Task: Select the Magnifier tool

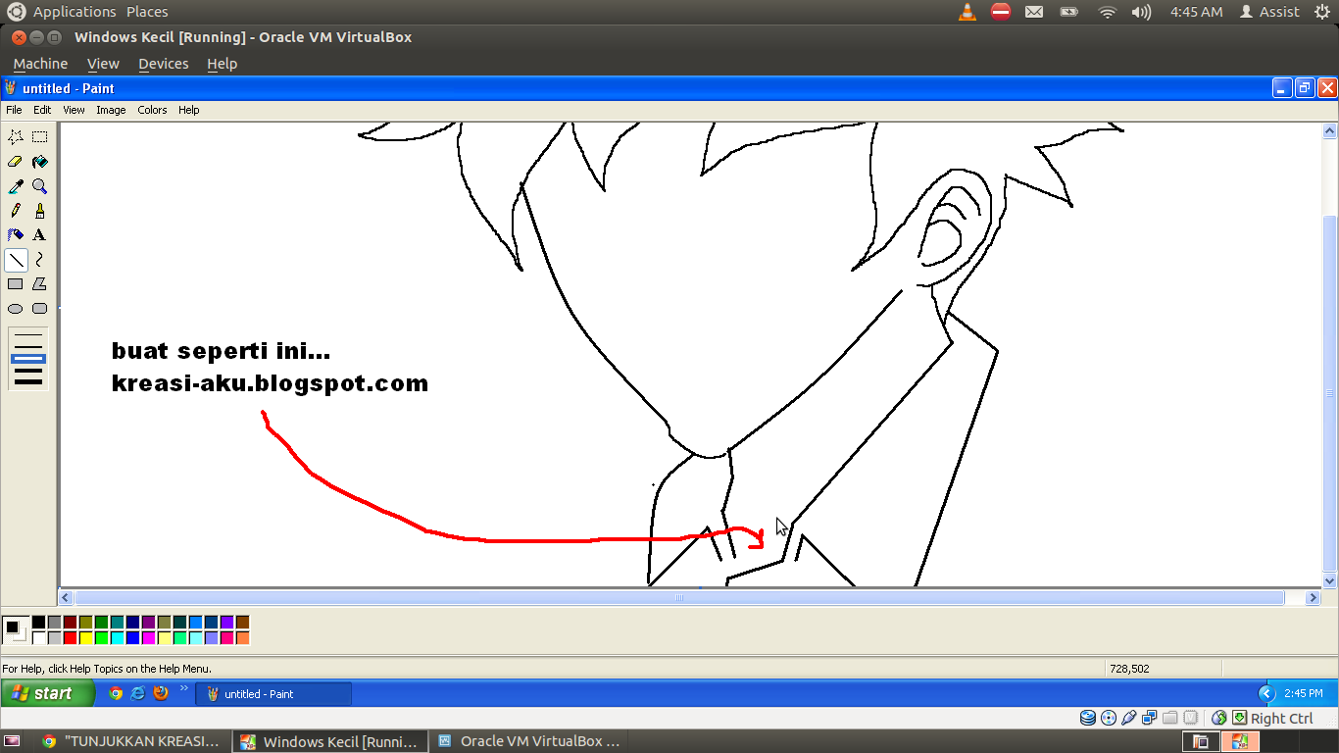Action: click(39, 186)
